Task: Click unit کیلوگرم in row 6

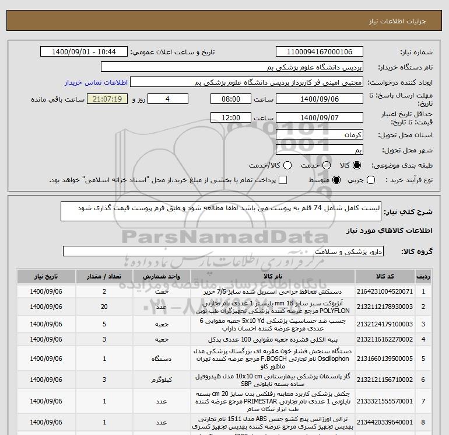Action: [162, 380]
